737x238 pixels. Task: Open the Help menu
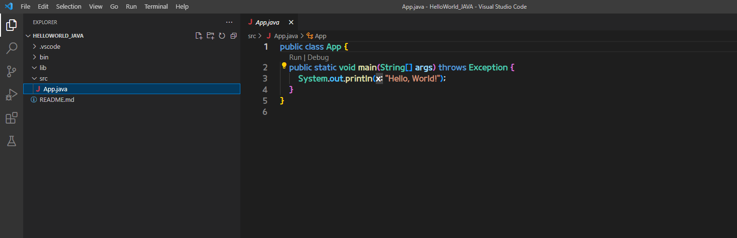click(182, 7)
